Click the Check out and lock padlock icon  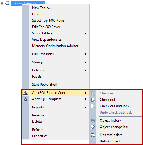point(93,106)
